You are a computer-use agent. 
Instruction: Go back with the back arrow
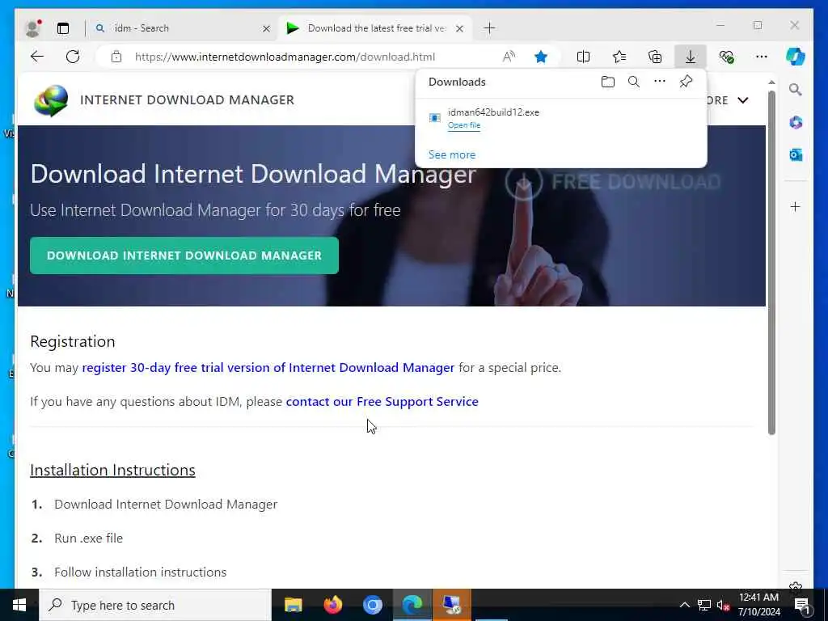pos(37,57)
